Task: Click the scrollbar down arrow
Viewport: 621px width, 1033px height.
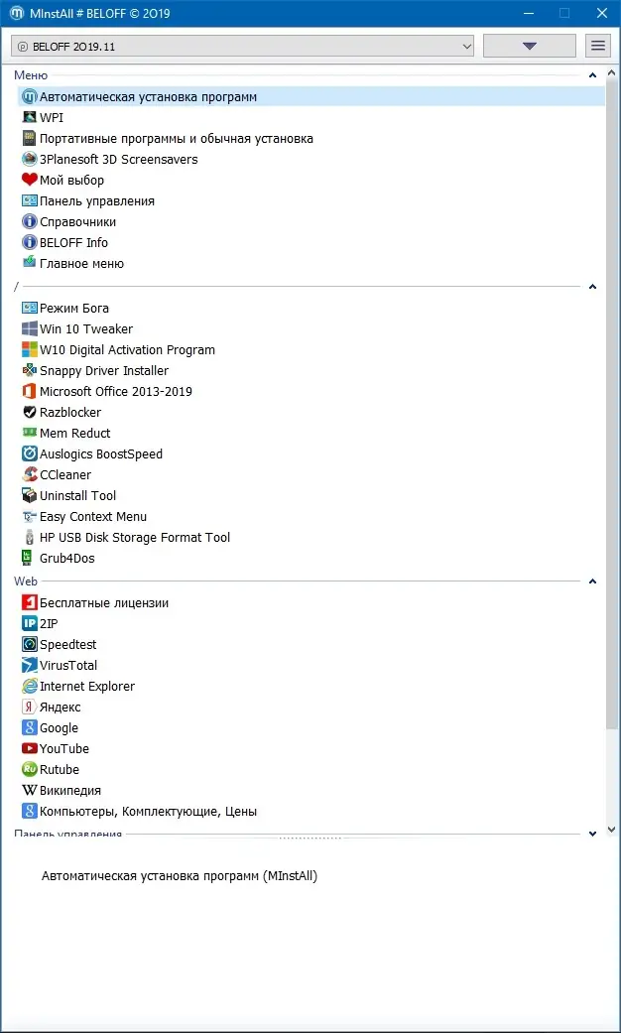Action: click(x=612, y=830)
